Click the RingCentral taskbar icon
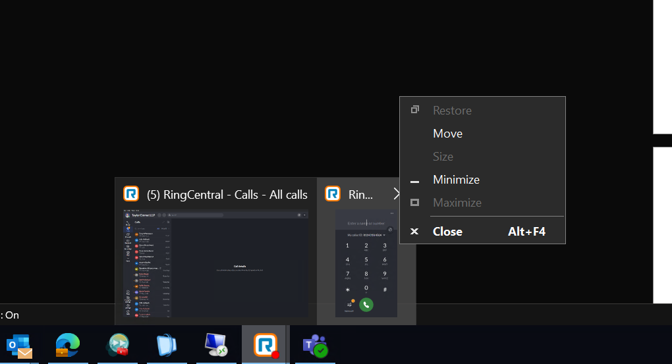This screenshot has height=364, width=672. tap(266, 346)
